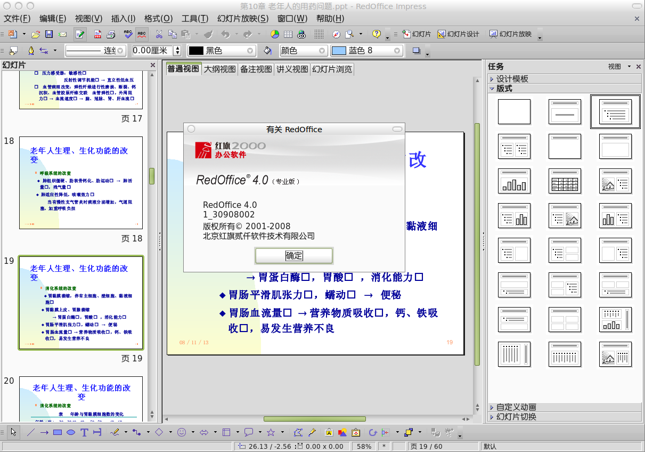The height and width of the screenshot is (452, 645).
Task: Choose the blank slide layout thumbnail
Action: [514, 111]
